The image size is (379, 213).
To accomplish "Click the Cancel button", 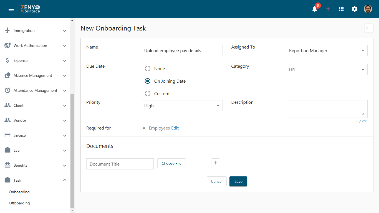I will click(x=217, y=181).
